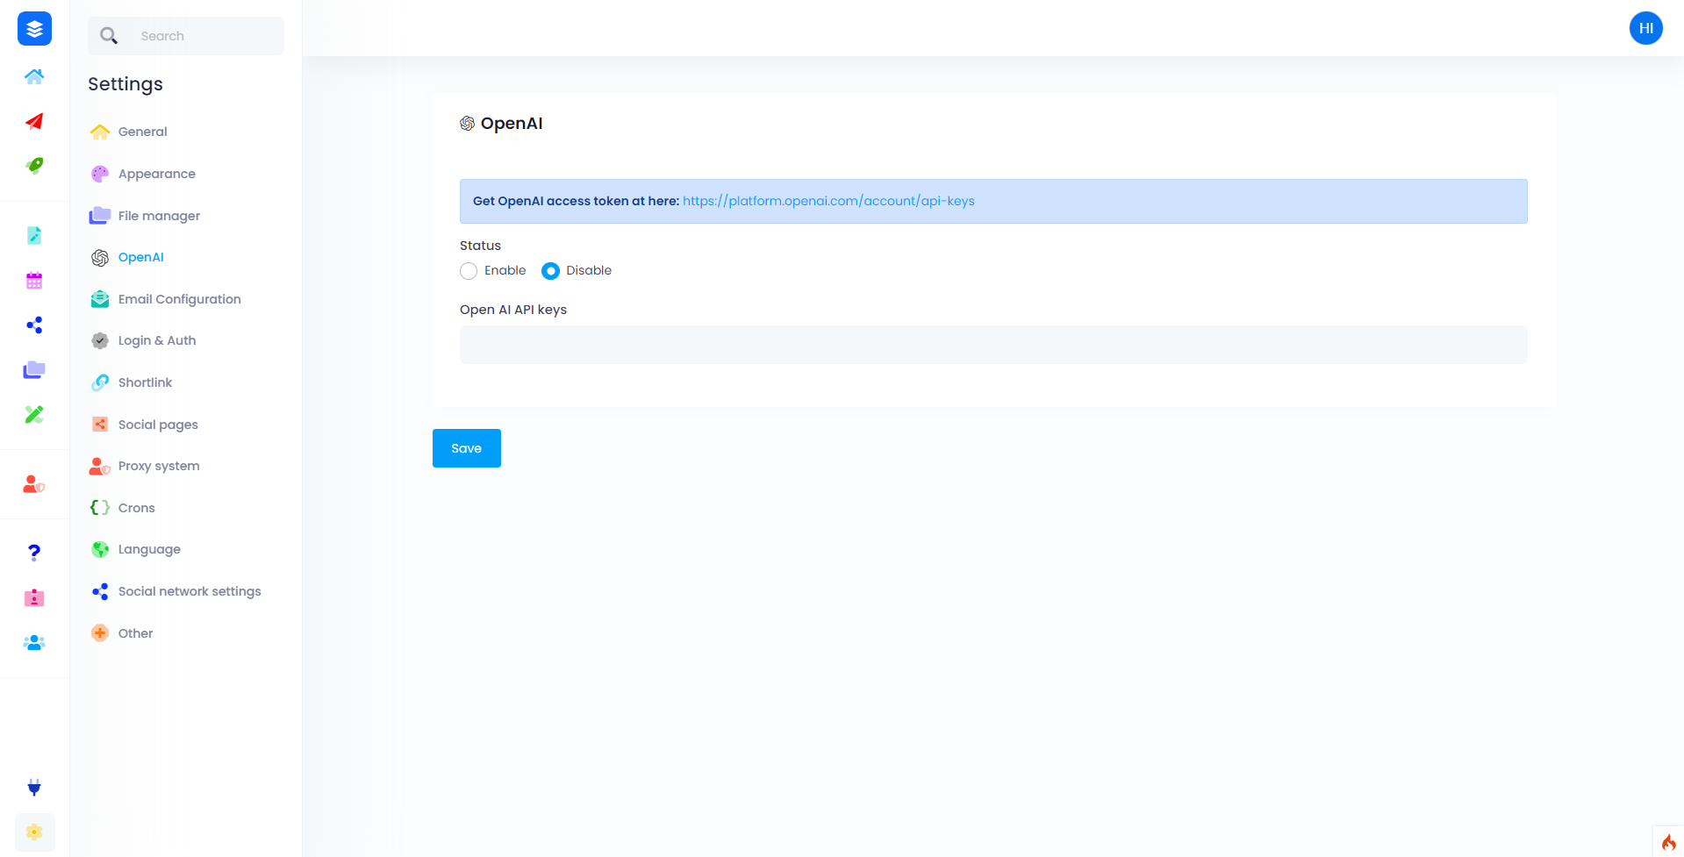
Task: Click the red user shield icon in left rail
Action: click(x=34, y=484)
